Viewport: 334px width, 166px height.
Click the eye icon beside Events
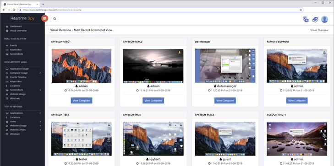[x=7, y=45]
